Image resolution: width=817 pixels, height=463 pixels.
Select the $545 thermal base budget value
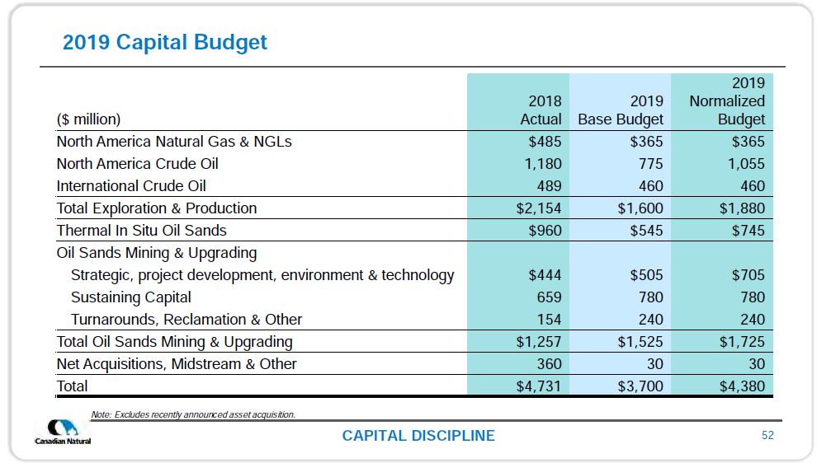[x=647, y=231]
